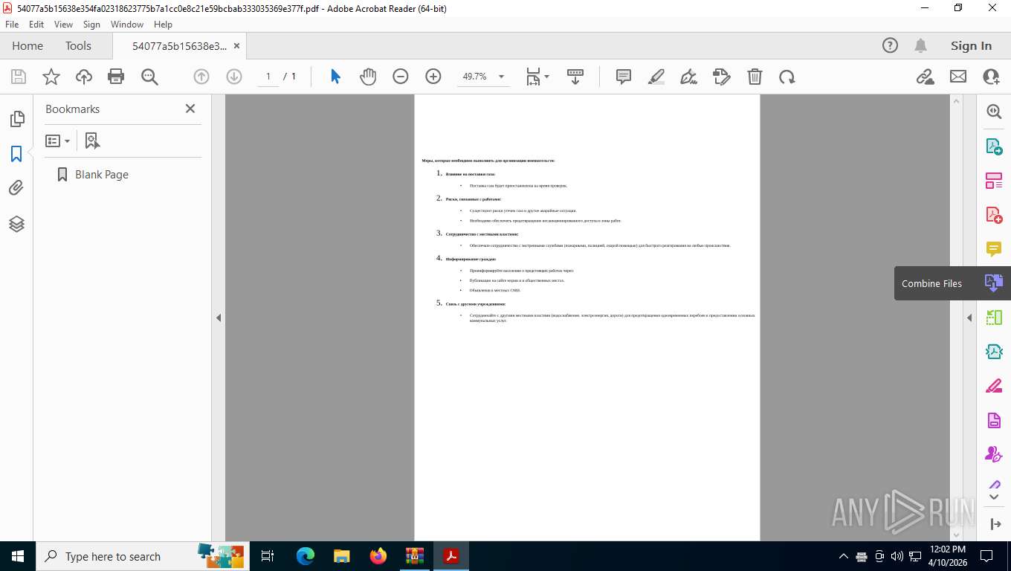The width and height of the screenshot is (1011, 571).
Task: Open the Stamp tool
Action: [721, 77]
